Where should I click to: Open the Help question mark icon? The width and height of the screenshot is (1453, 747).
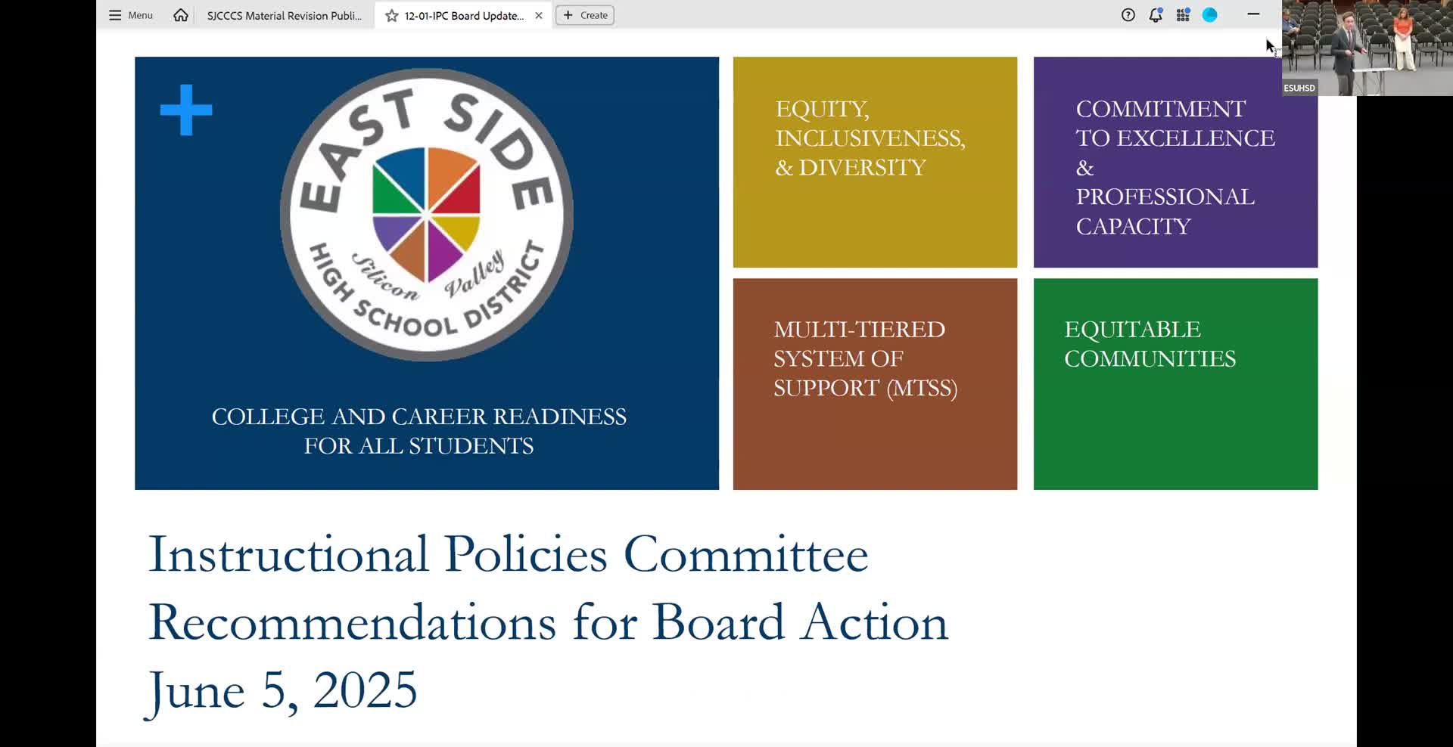pos(1128,15)
